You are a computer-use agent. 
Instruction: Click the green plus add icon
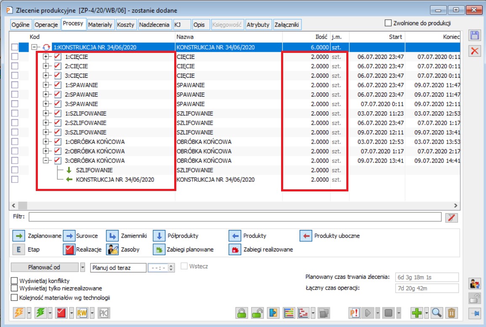417,313
